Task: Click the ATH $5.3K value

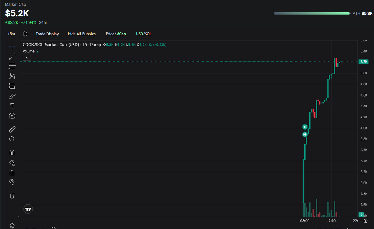Action: click(x=367, y=14)
